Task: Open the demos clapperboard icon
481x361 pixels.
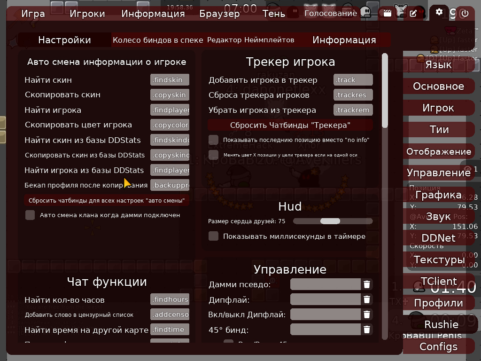Action: (x=388, y=13)
